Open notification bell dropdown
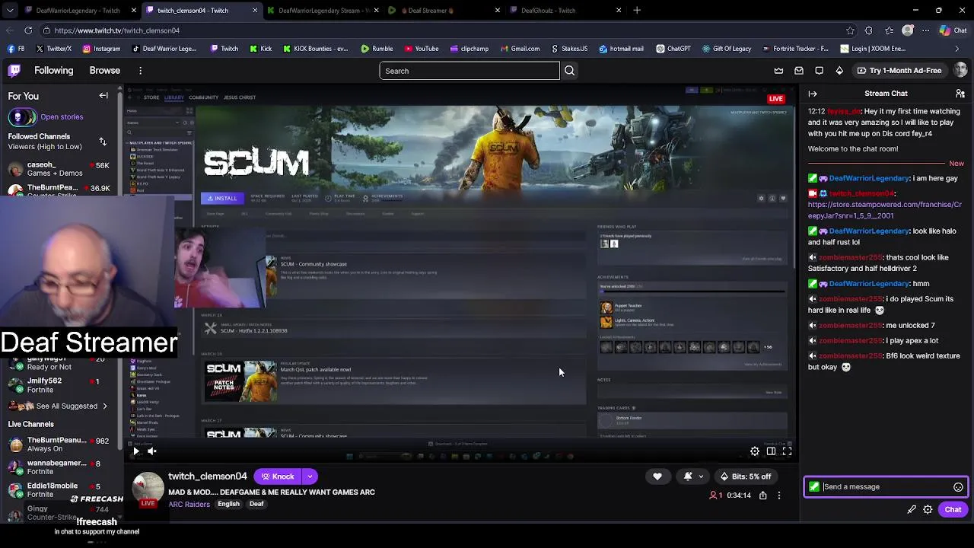The image size is (974, 548). click(692, 476)
